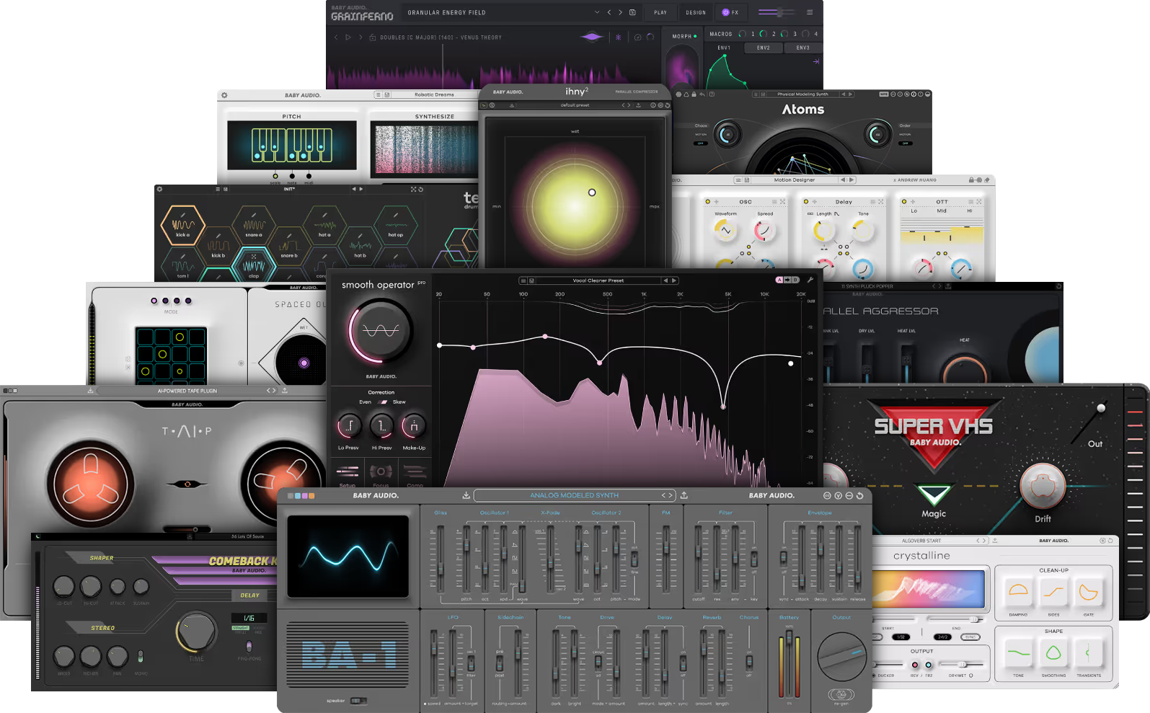1150x713 pixels.
Task: Click the ihny2 wet control dot
Action: [592, 192]
